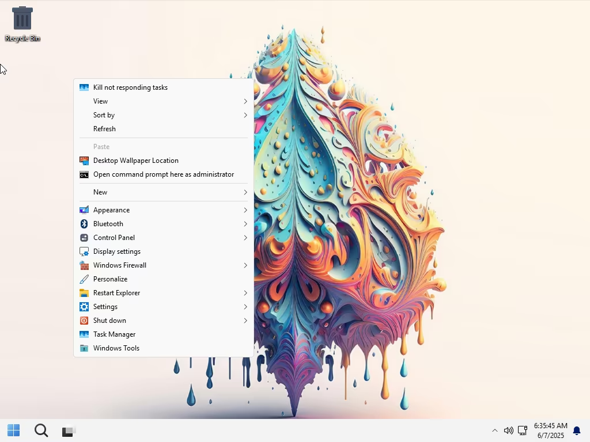This screenshot has height=442, width=590.
Task: Show hidden tray icons chevron
Action: tap(495, 430)
